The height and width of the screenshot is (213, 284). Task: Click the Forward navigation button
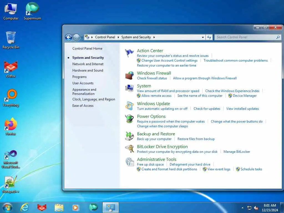point(77,37)
